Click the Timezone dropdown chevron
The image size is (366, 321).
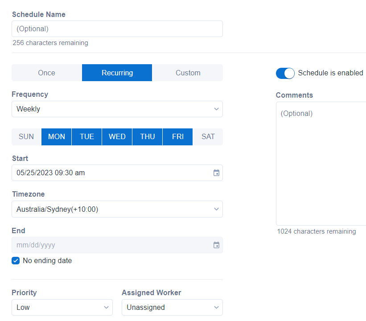[216, 209]
